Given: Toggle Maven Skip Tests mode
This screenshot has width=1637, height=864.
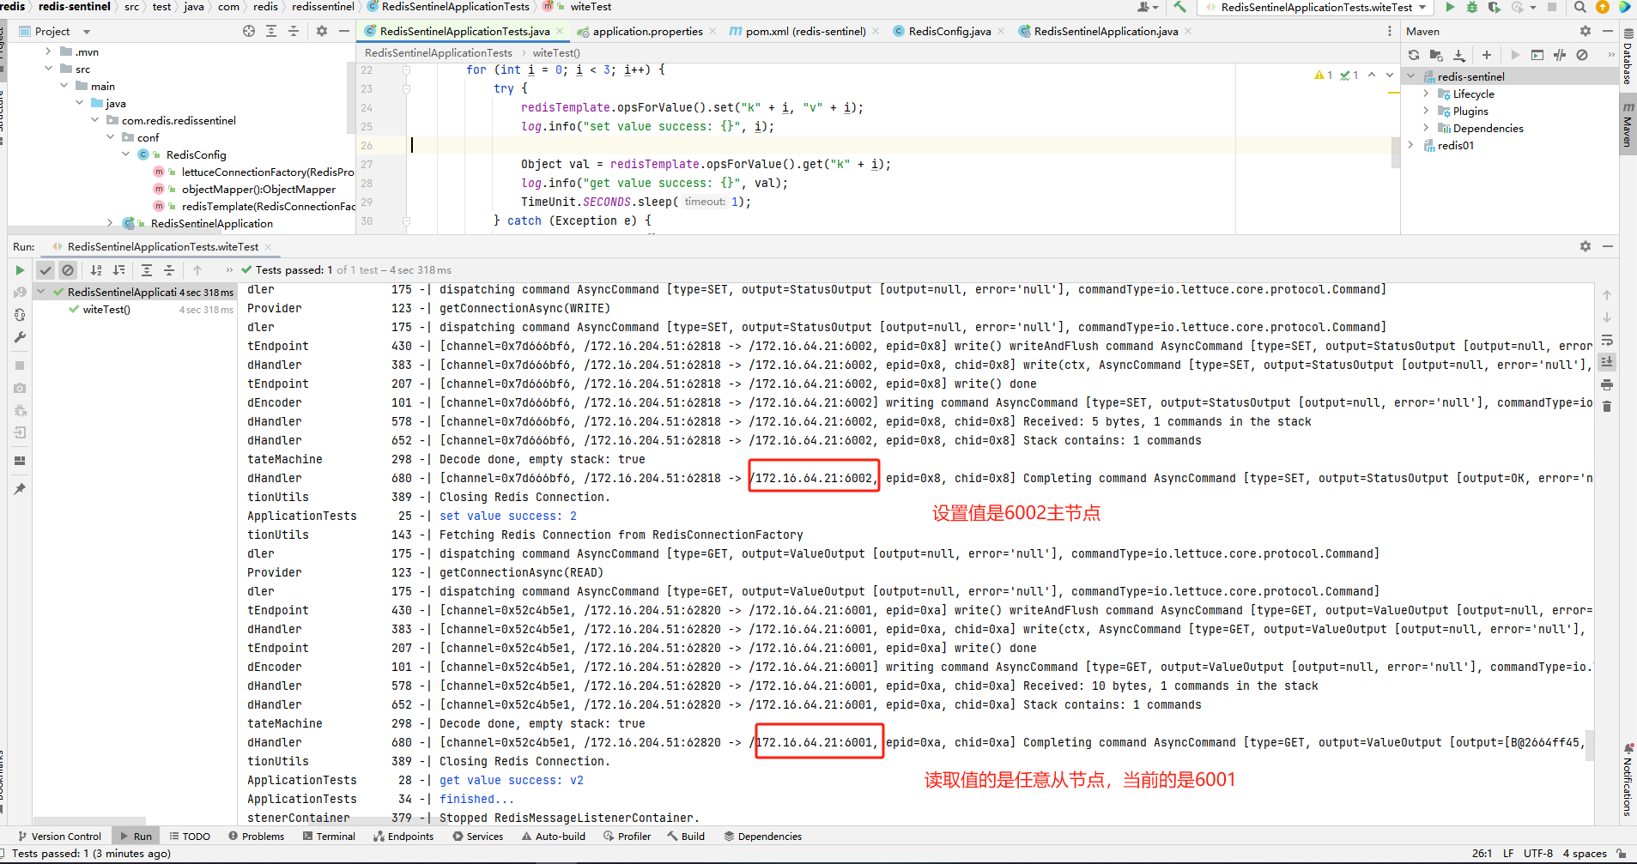Looking at the screenshot, I should coord(1582,55).
